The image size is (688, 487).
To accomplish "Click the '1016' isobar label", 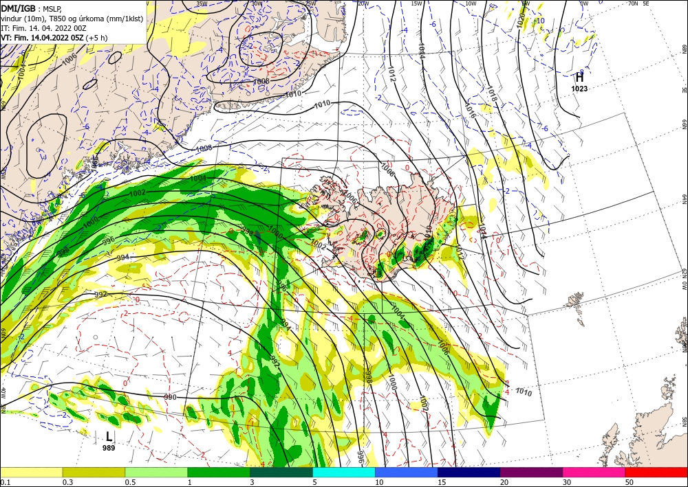I will coord(469,112).
